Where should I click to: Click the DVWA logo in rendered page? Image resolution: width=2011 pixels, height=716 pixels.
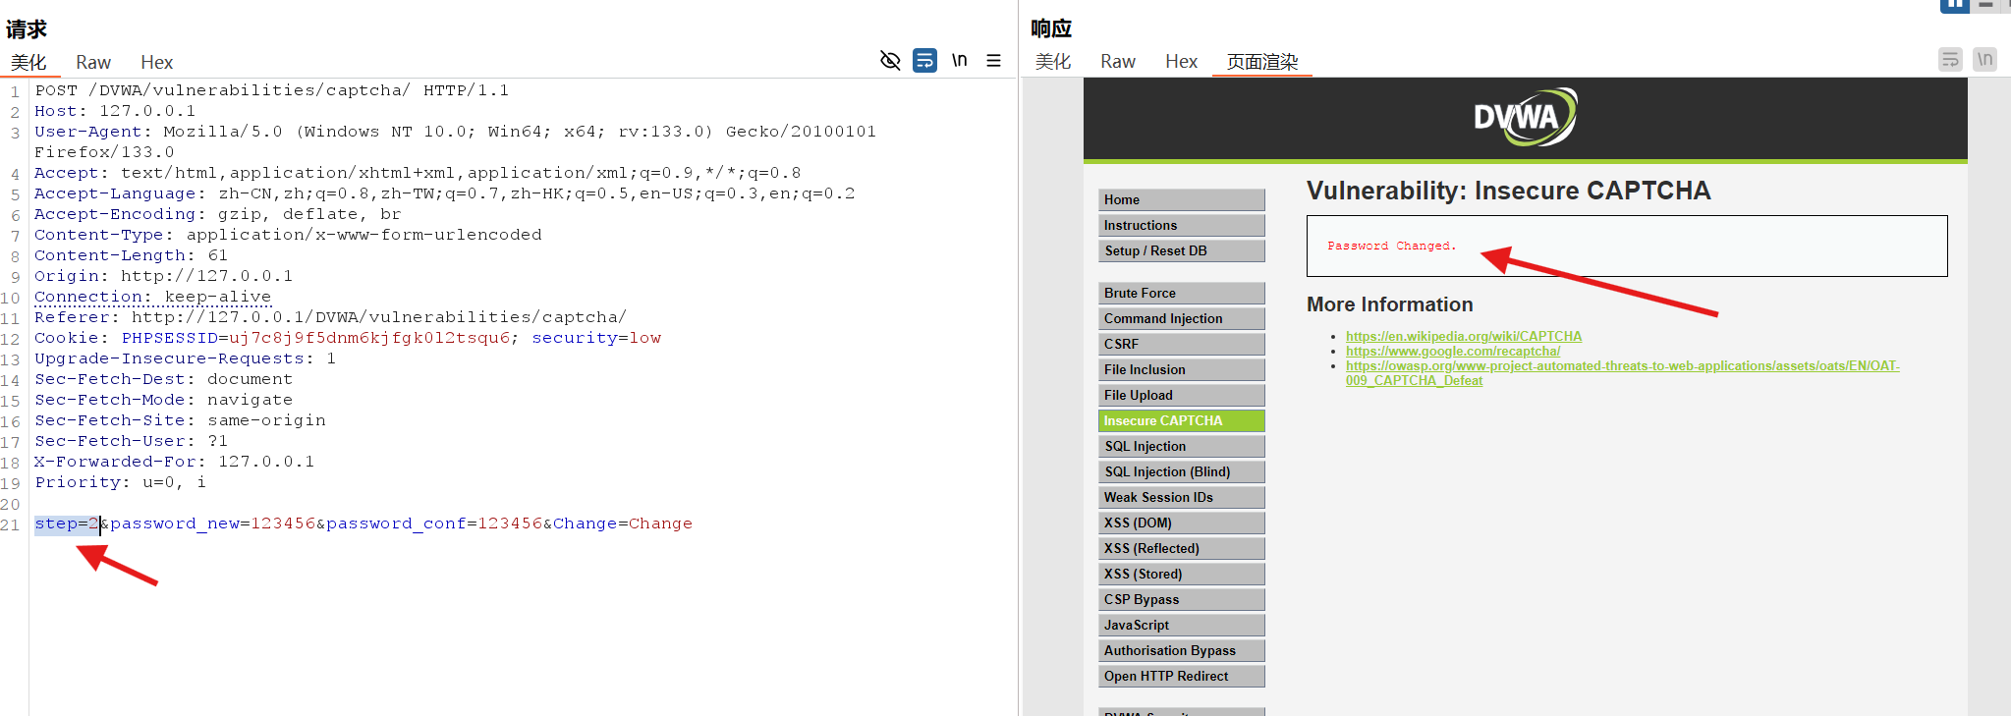coord(1525,118)
